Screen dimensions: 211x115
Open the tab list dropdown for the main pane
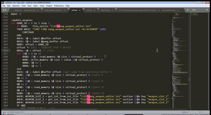pos(188,10)
